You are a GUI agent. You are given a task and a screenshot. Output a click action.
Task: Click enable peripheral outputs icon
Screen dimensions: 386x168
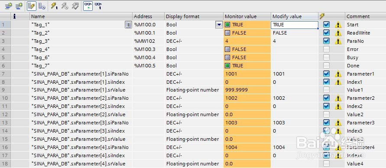click(x=75, y=6)
